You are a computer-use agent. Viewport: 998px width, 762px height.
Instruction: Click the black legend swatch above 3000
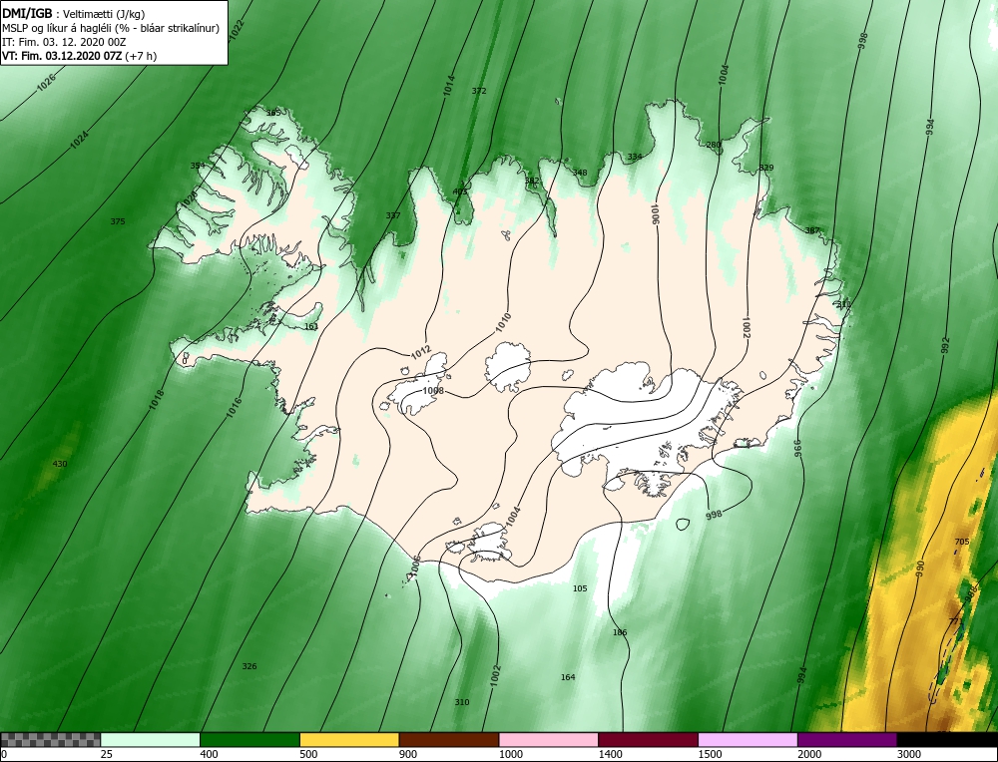click(948, 740)
